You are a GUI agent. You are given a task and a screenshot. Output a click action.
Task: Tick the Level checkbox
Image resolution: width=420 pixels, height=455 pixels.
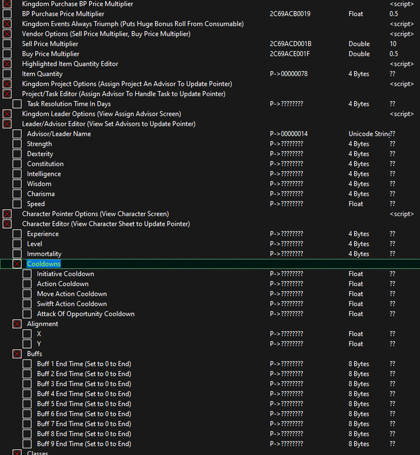[17, 244]
